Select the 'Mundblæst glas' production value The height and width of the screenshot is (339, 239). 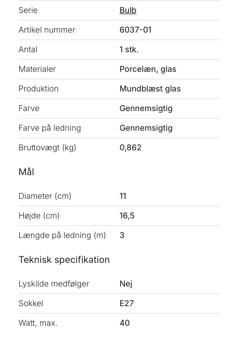pyautogui.click(x=150, y=89)
